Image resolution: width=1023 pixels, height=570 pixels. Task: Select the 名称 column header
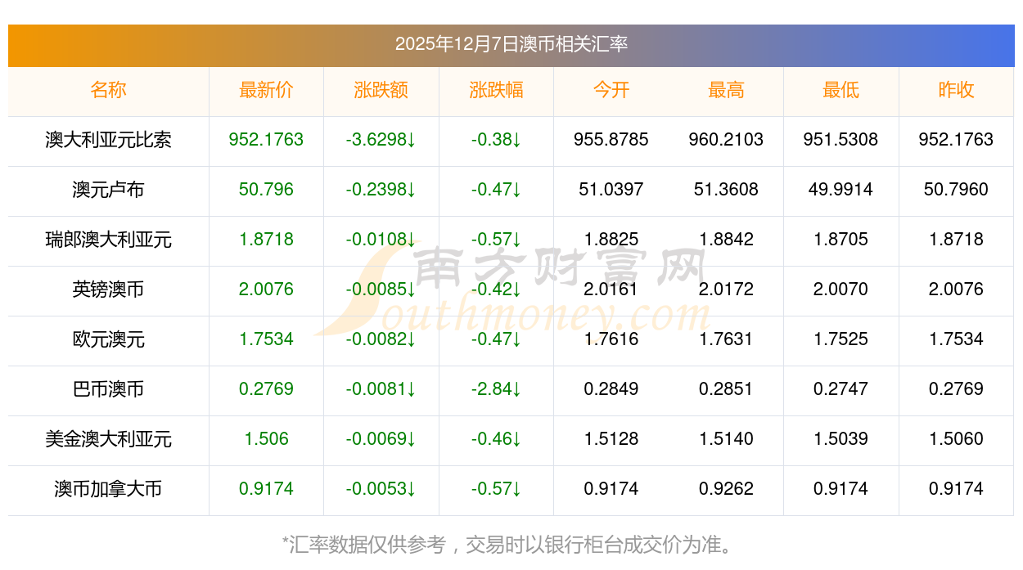tap(109, 90)
